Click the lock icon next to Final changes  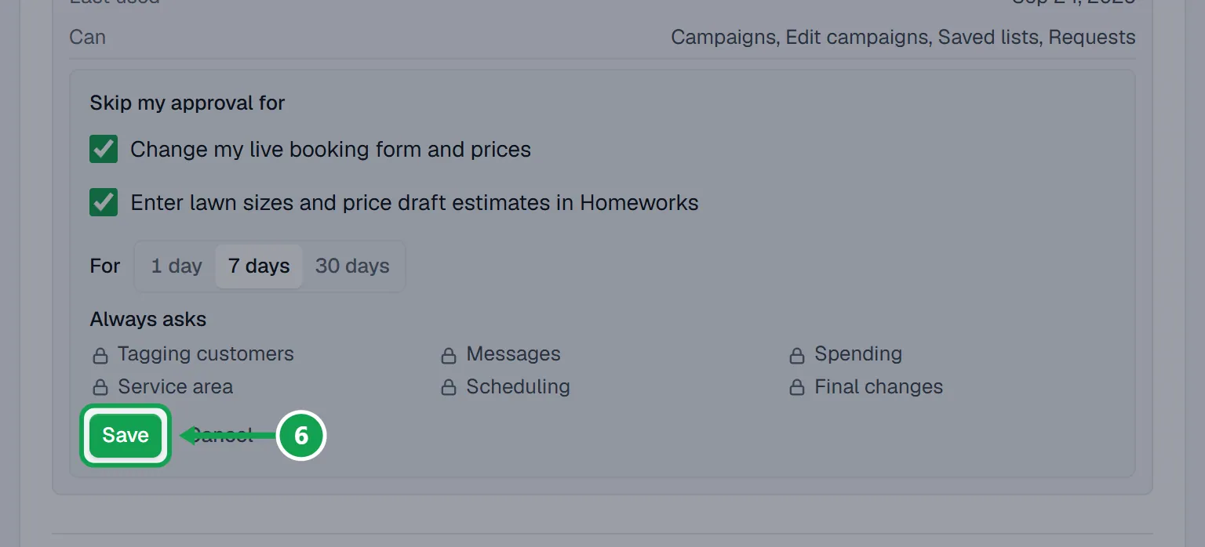[797, 387]
